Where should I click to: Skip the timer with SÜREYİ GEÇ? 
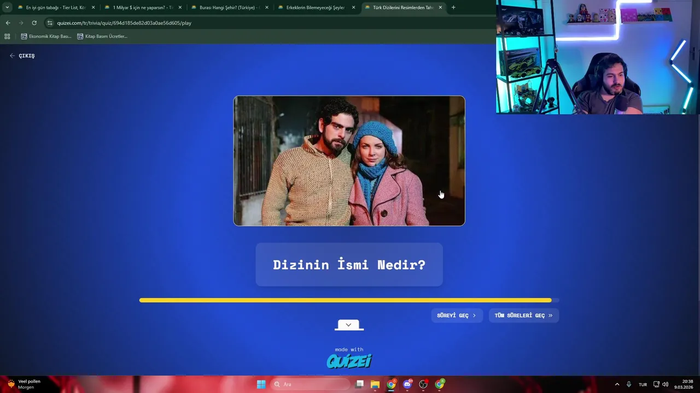point(457,315)
